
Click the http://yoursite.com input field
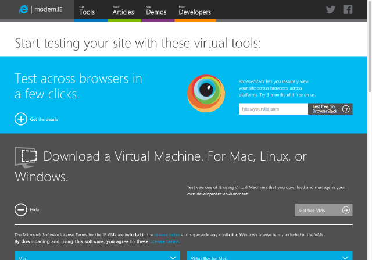(x=273, y=109)
